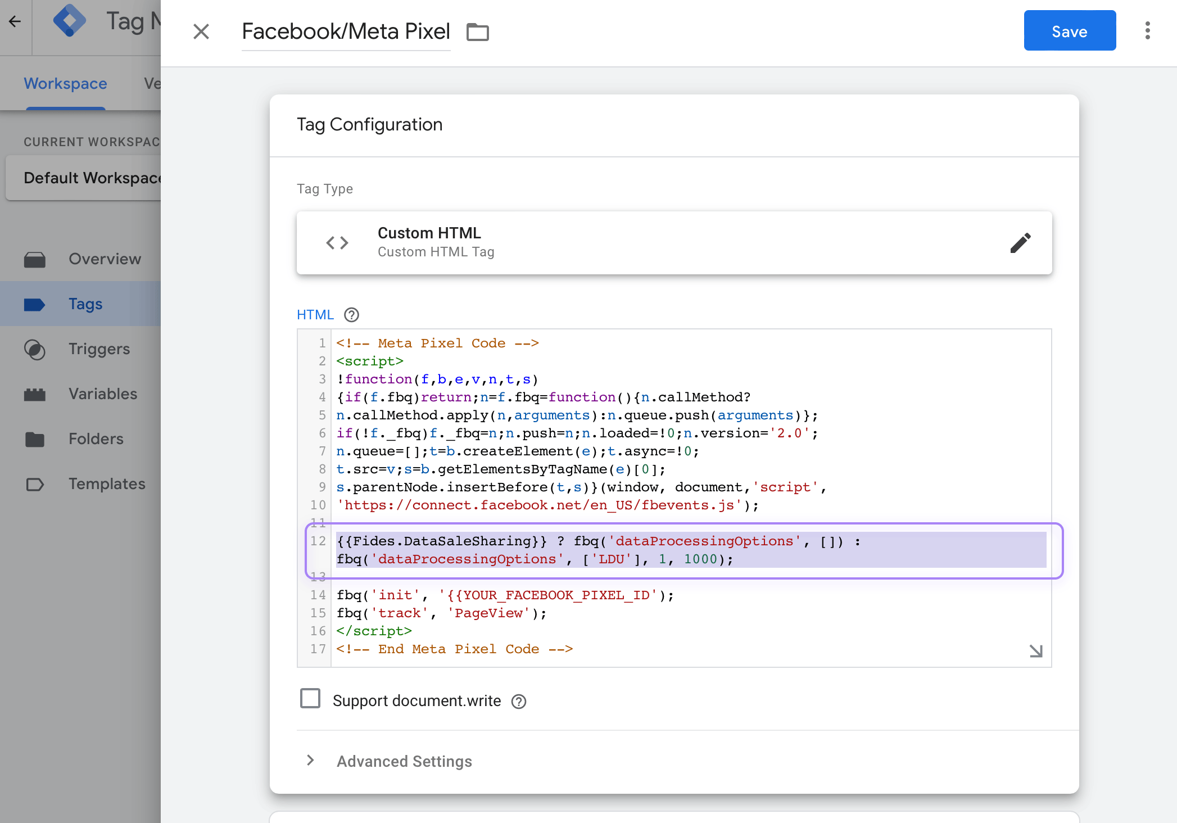Click the fbevents.js URL line
The image size is (1177, 823).
tap(547, 505)
